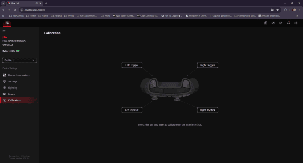Open the browser tab search dropdown arrow

(x=3, y=3)
